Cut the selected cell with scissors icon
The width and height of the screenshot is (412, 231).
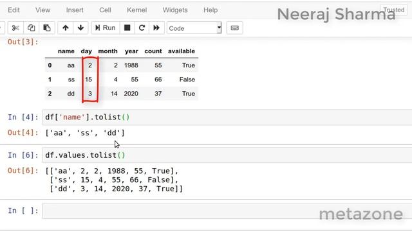[15, 28]
